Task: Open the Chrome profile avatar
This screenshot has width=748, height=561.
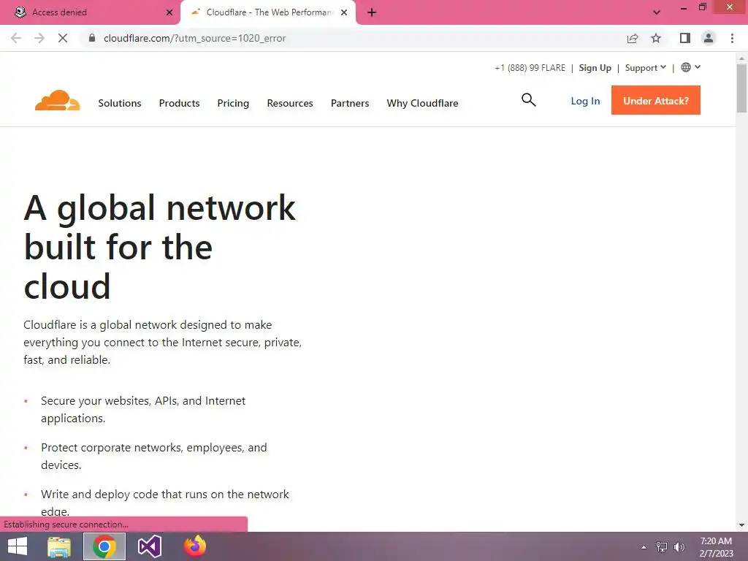Action: pyautogui.click(x=709, y=38)
